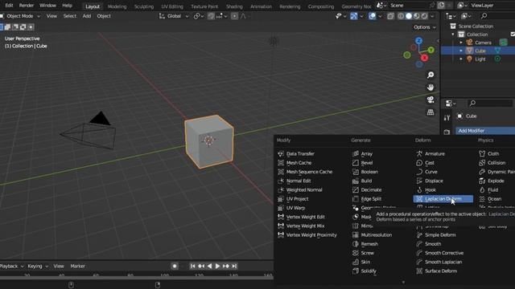Open the Tool properties tab icon
The width and height of the screenshot is (515, 289).
click(x=447, y=118)
